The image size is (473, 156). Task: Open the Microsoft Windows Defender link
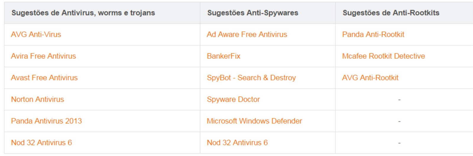pyautogui.click(x=254, y=121)
